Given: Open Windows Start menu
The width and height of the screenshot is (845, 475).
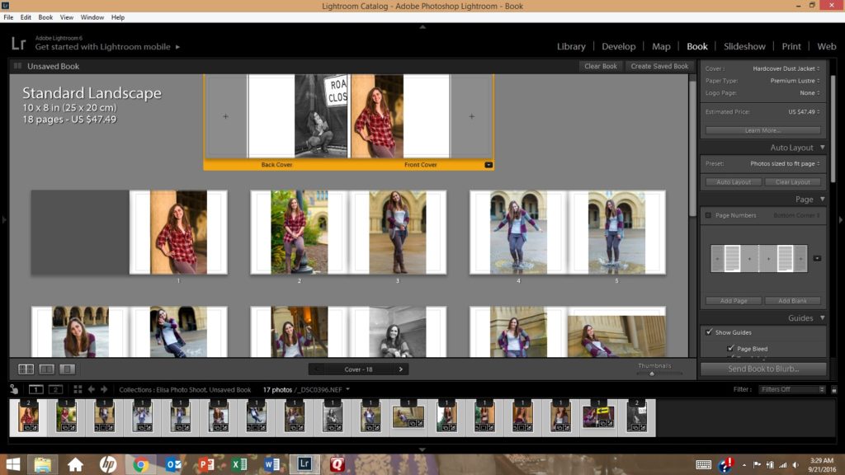Looking at the screenshot, I should coord(13,464).
